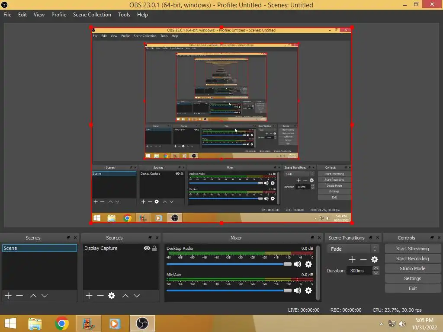This screenshot has height=332, width=443.
Task: Add a scene transition with plus icon
Action: pyautogui.click(x=352, y=259)
